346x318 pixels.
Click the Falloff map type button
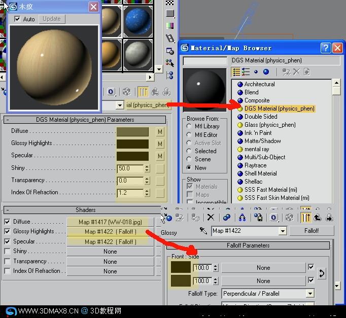pos(312,231)
